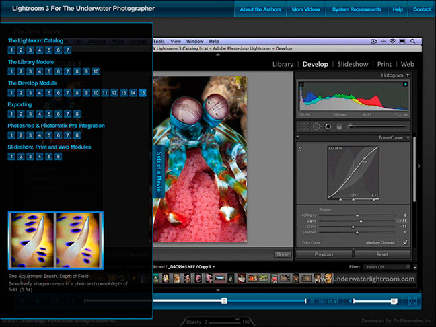The height and width of the screenshot is (327, 436).
Task: Open the Point Curve Medium Contrast dropdown
Action: [382, 242]
